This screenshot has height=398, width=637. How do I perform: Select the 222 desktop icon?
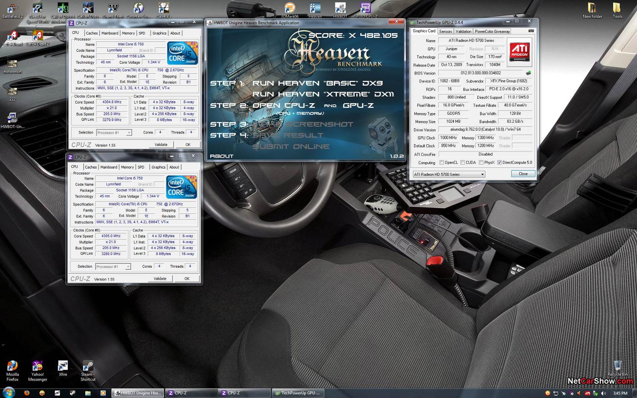point(12,94)
